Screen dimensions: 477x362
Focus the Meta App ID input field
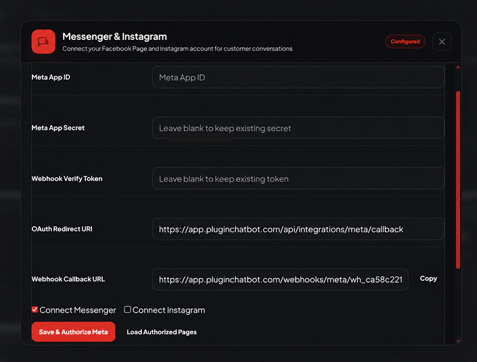click(x=298, y=78)
